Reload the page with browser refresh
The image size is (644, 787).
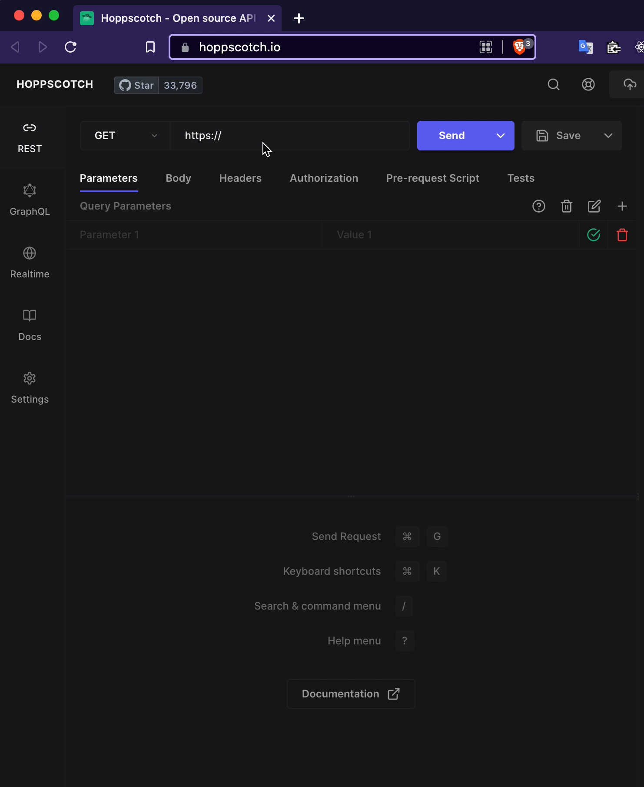coord(70,47)
